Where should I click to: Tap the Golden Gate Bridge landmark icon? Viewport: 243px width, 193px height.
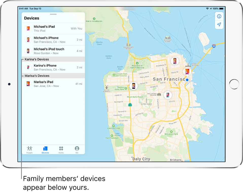[x=128, y=45]
